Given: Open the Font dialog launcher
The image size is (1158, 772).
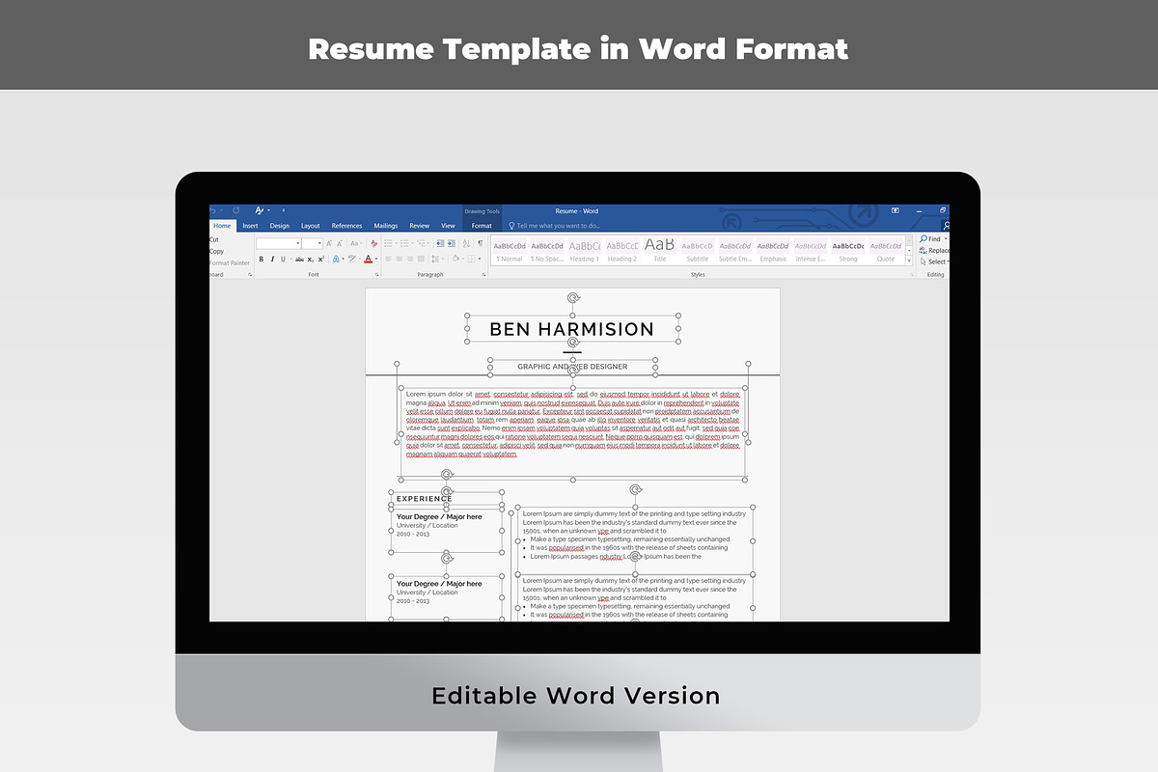Looking at the screenshot, I should (x=376, y=275).
